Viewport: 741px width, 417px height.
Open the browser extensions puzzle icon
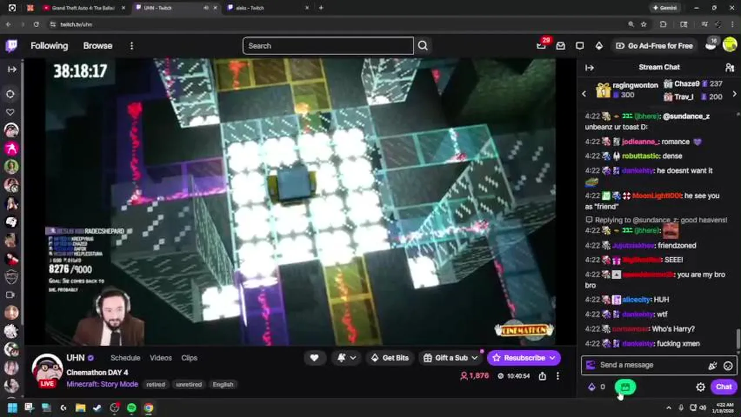(x=663, y=24)
